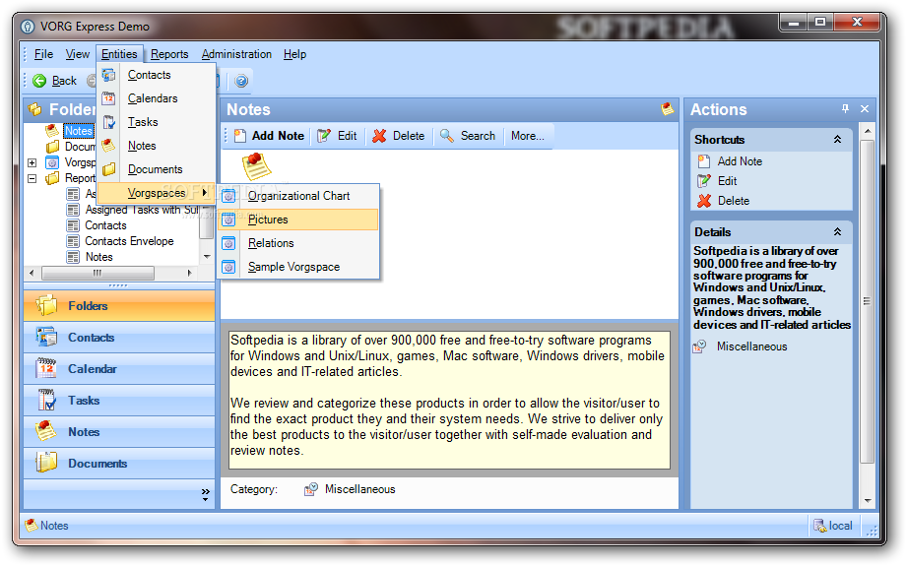Click folder tree scroll down arrow

point(207,257)
